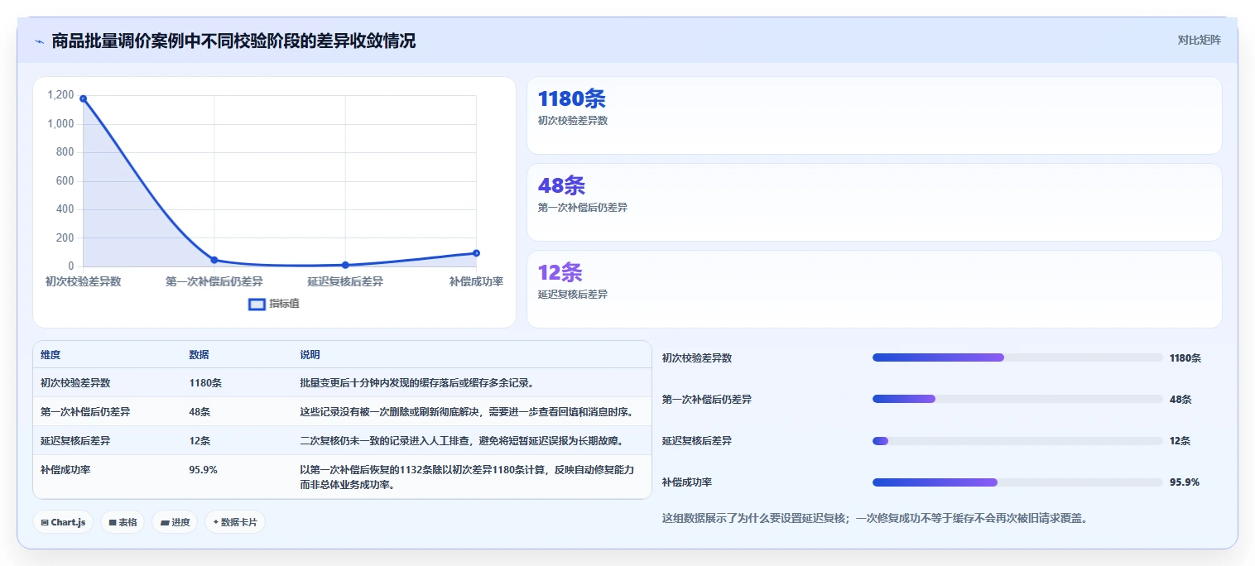This screenshot has height=566, width=1255.
Task: Click the x-axis label 第一次补偿后仍差异
Action: coord(214,281)
